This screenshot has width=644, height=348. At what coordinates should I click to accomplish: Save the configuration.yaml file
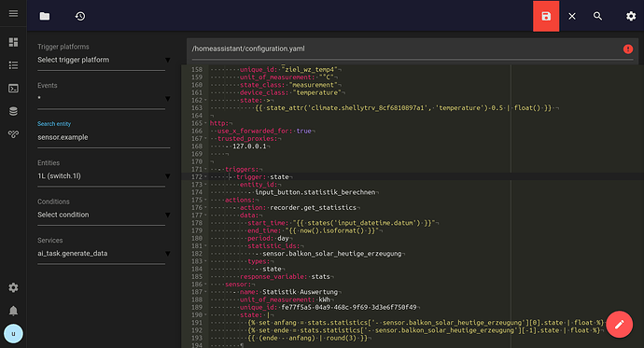(546, 16)
